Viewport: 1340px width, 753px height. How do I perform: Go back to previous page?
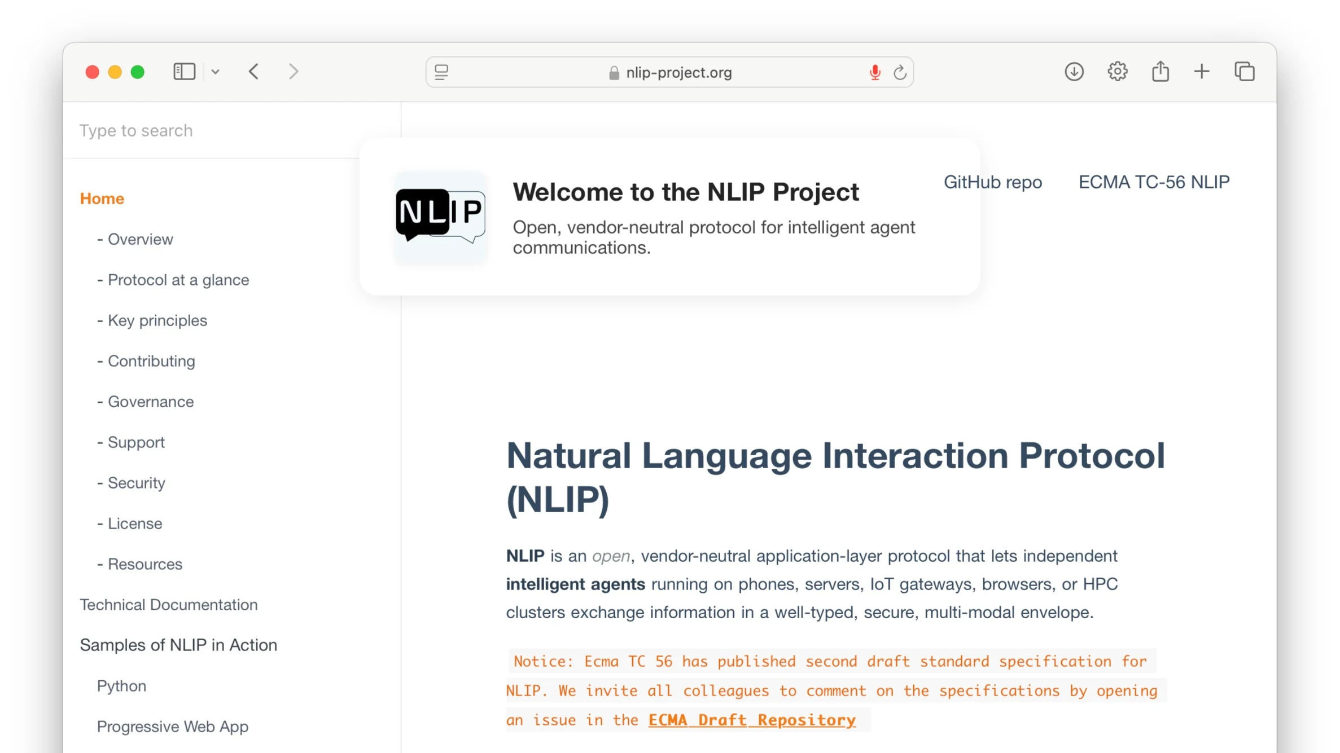(254, 72)
